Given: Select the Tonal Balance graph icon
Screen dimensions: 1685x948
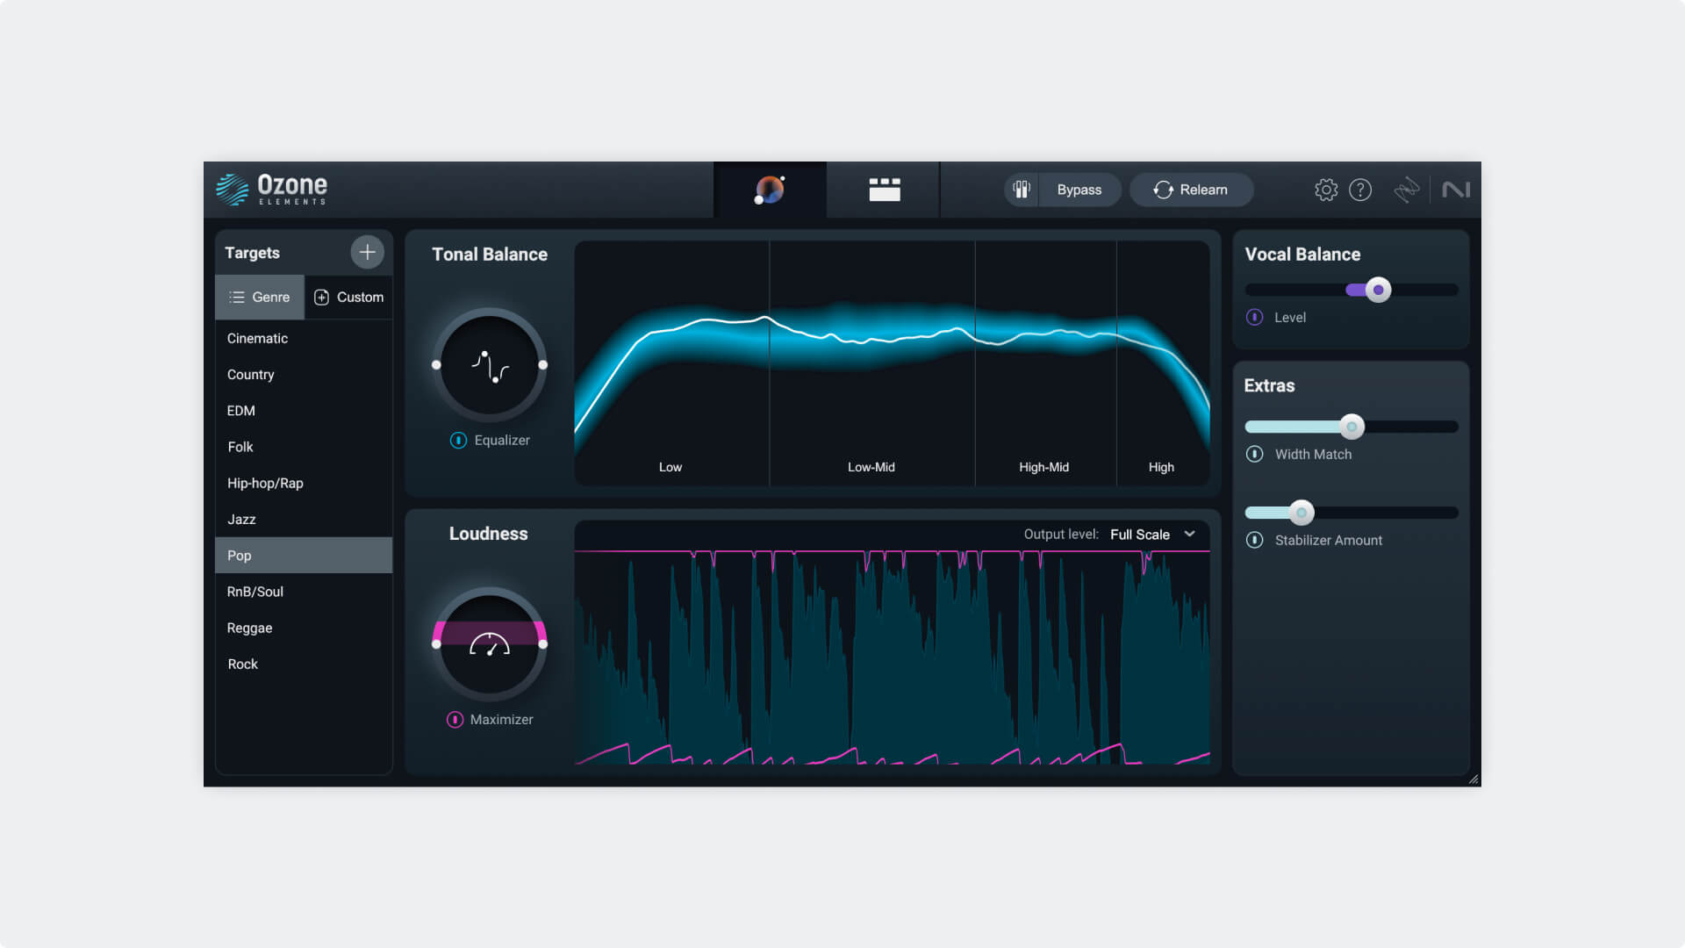Looking at the screenshot, I should pos(490,364).
